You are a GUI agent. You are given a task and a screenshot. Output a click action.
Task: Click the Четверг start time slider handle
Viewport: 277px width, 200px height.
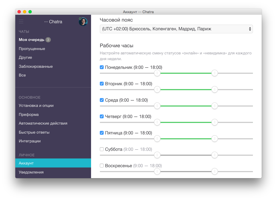[x=157, y=122]
